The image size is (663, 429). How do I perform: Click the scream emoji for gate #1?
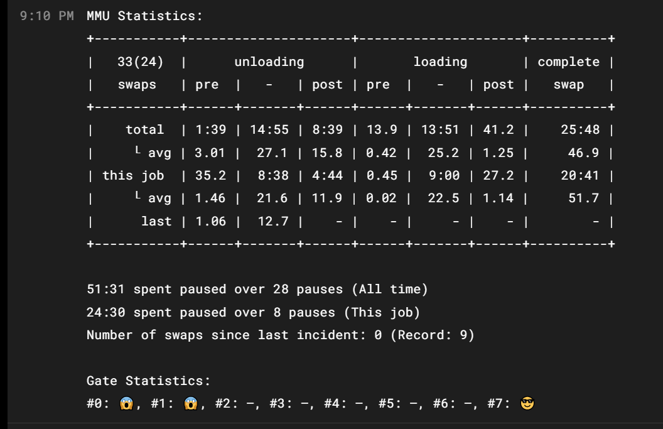click(190, 403)
